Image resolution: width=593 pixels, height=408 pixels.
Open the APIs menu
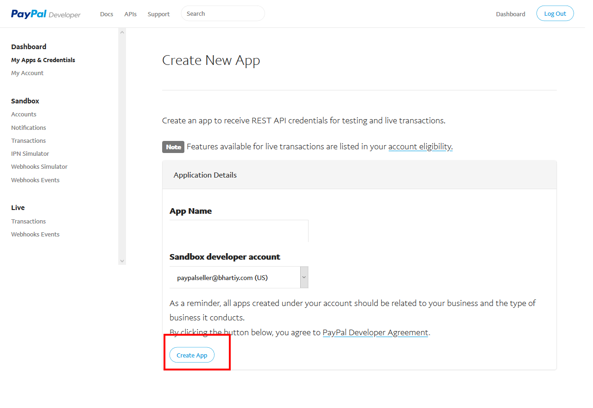(x=131, y=14)
